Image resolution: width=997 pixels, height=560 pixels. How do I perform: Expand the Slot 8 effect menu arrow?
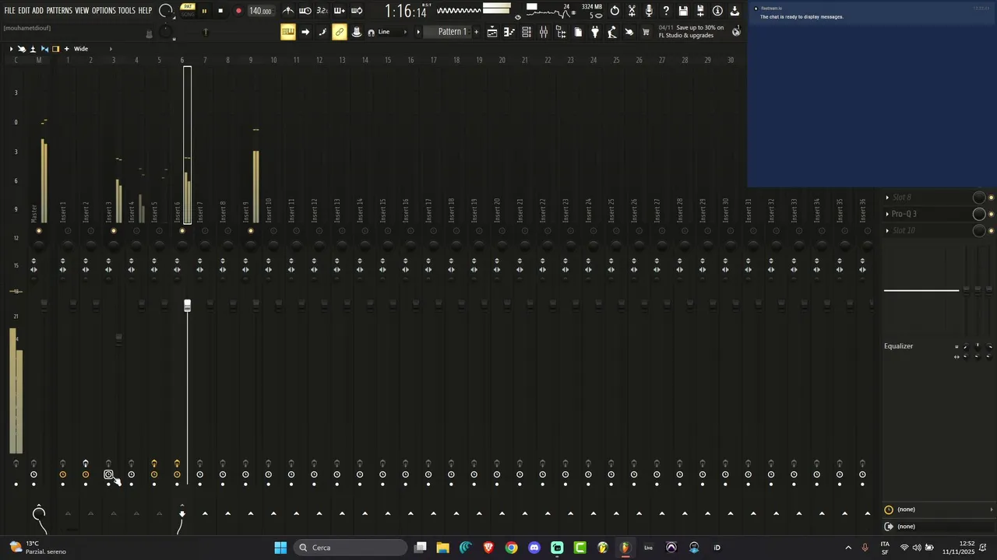click(887, 198)
